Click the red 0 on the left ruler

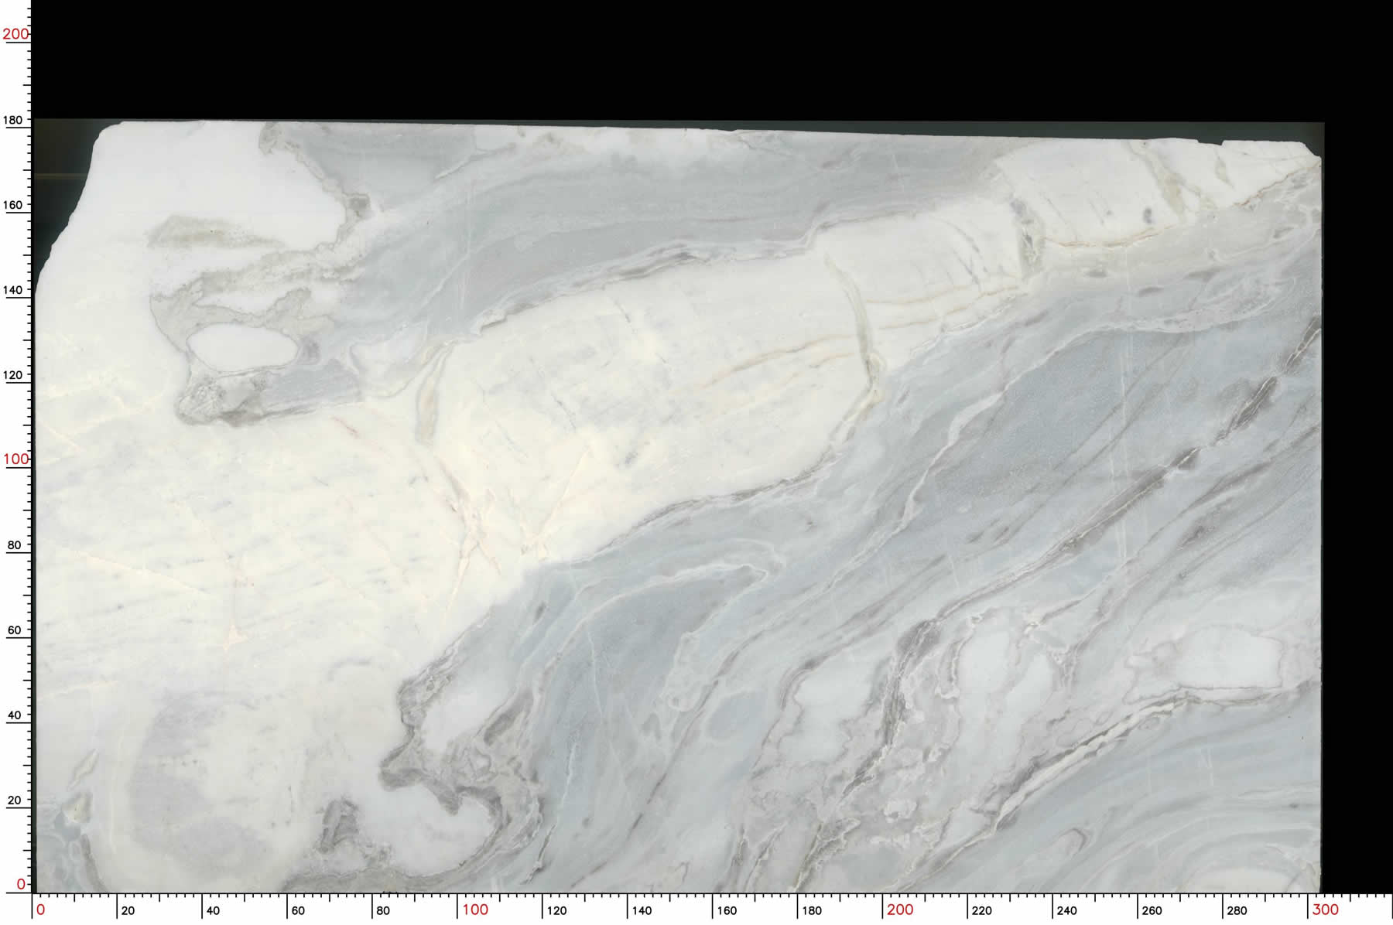tap(21, 883)
